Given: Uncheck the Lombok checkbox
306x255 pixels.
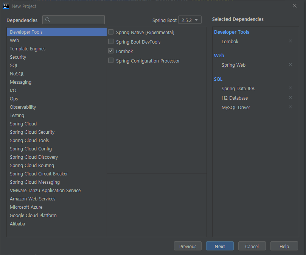Looking at the screenshot, I should pos(111,51).
